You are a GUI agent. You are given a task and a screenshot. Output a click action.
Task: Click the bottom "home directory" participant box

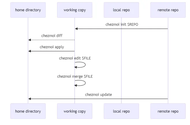click(x=28, y=111)
